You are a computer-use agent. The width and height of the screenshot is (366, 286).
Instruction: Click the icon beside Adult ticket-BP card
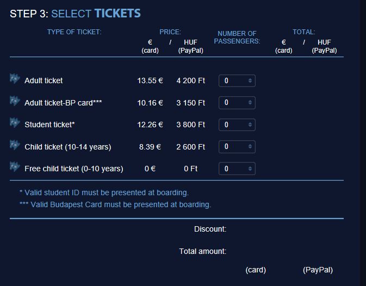(15, 101)
